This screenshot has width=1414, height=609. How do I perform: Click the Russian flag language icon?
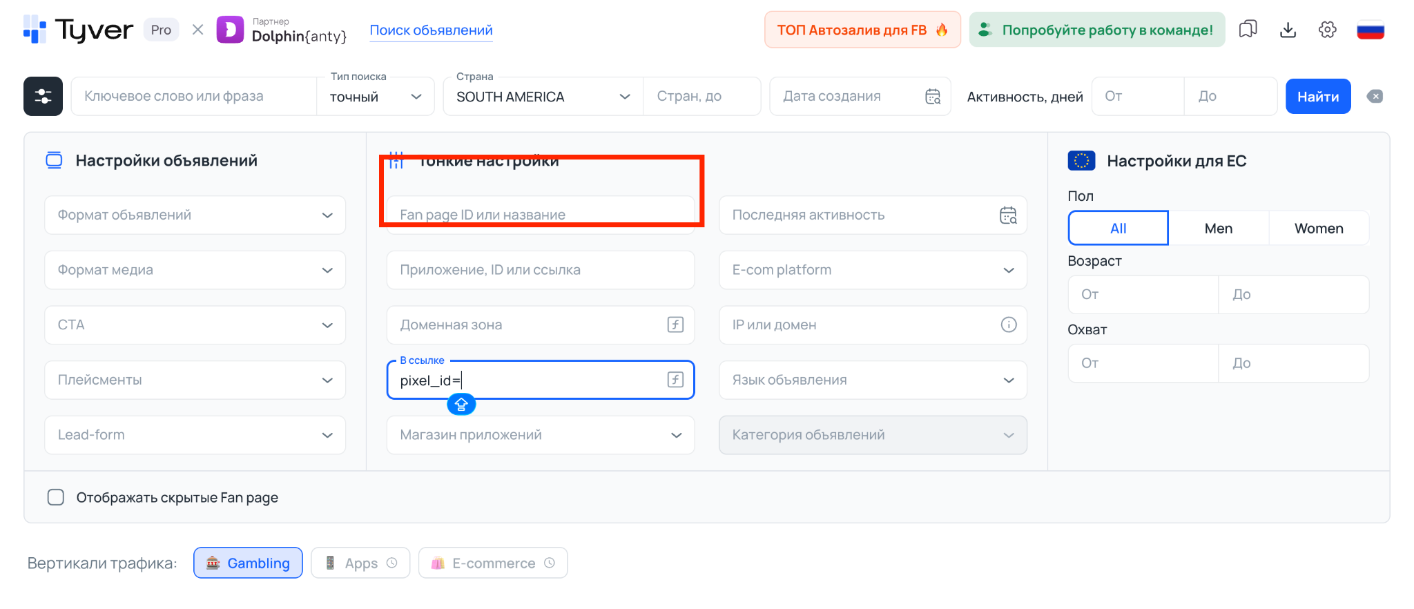pyautogui.click(x=1370, y=30)
